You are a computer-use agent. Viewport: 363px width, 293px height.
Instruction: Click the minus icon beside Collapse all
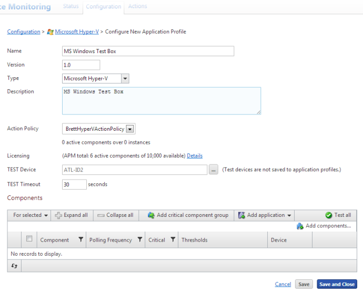pos(100,215)
